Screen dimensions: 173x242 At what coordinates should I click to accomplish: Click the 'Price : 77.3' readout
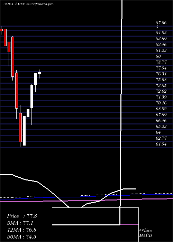coord(22,216)
